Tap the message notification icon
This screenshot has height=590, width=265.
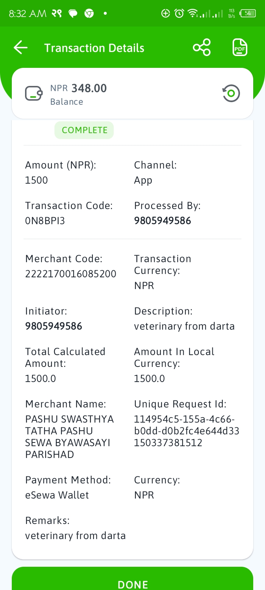[x=73, y=14]
